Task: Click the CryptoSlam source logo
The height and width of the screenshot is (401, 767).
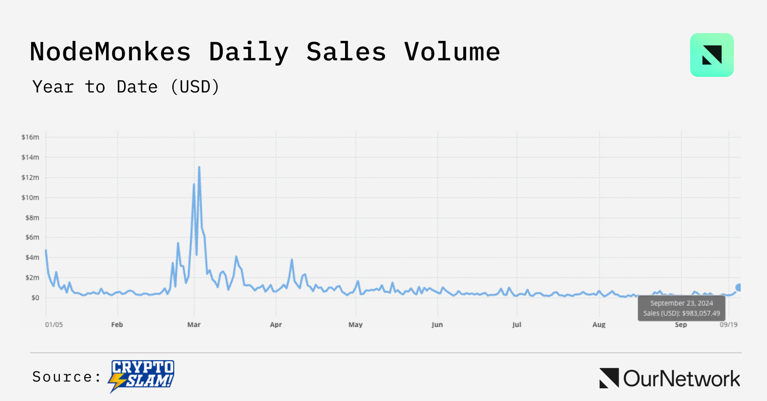Action: (143, 376)
